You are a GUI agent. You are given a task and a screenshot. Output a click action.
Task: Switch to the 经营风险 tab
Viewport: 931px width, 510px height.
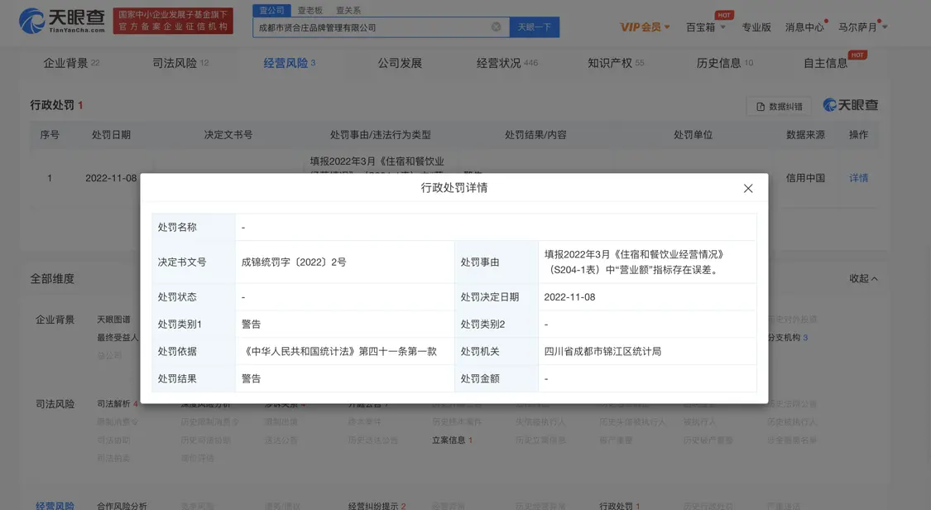(x=289, y=63)
